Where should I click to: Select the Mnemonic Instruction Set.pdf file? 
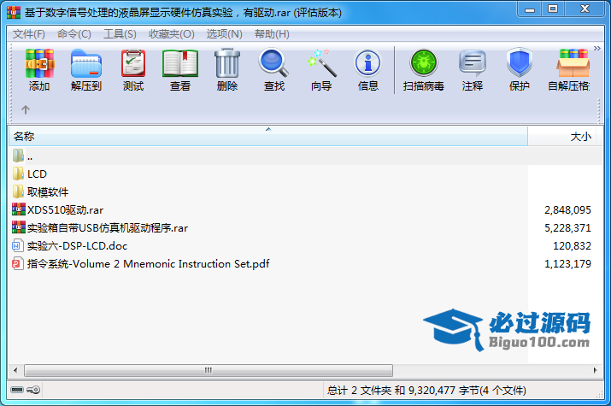coord(141,264)
